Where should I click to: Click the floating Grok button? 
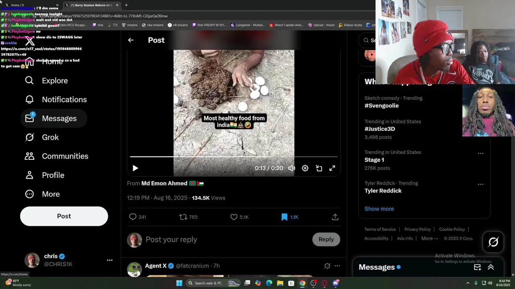pos(493,242)
